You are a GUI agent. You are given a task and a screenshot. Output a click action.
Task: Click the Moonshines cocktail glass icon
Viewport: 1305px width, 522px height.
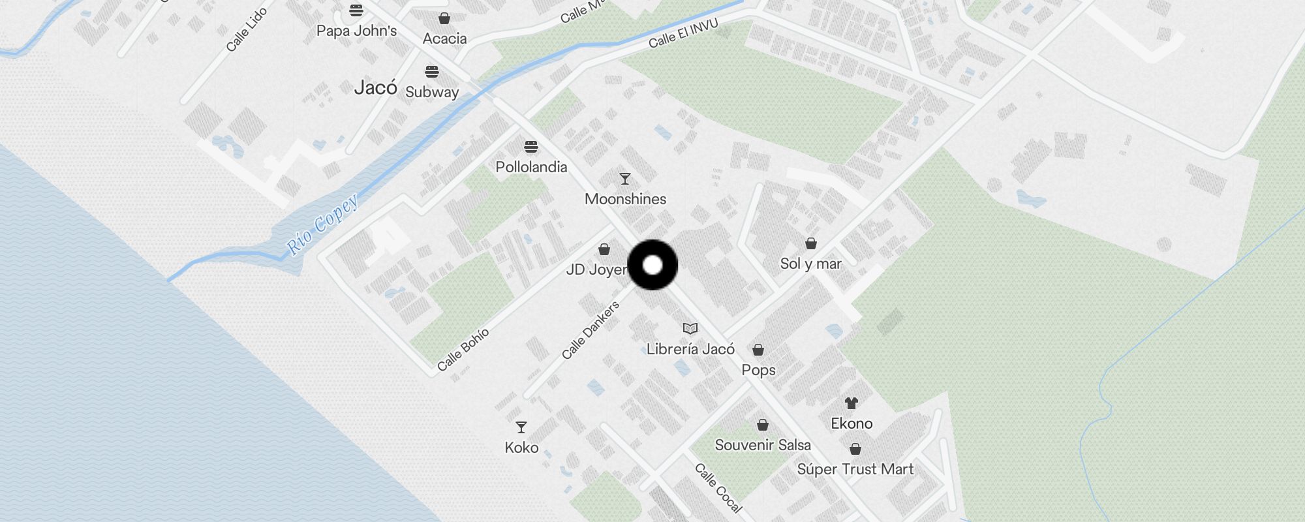pyautogui.click(x=625, y=178)
